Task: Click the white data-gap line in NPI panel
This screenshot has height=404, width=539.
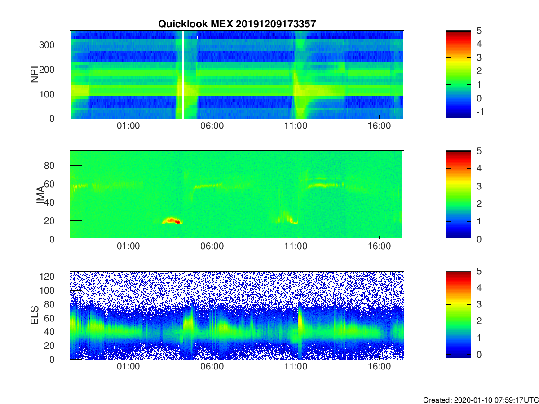Action: (x=184, y=75)
